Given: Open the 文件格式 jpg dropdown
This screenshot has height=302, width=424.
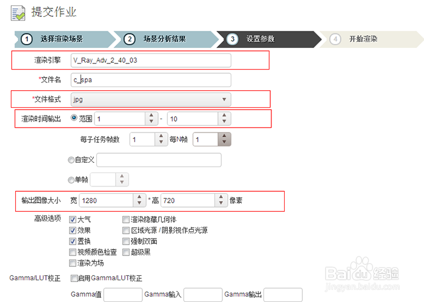Looking at the screenshot, I should [151, 99].
